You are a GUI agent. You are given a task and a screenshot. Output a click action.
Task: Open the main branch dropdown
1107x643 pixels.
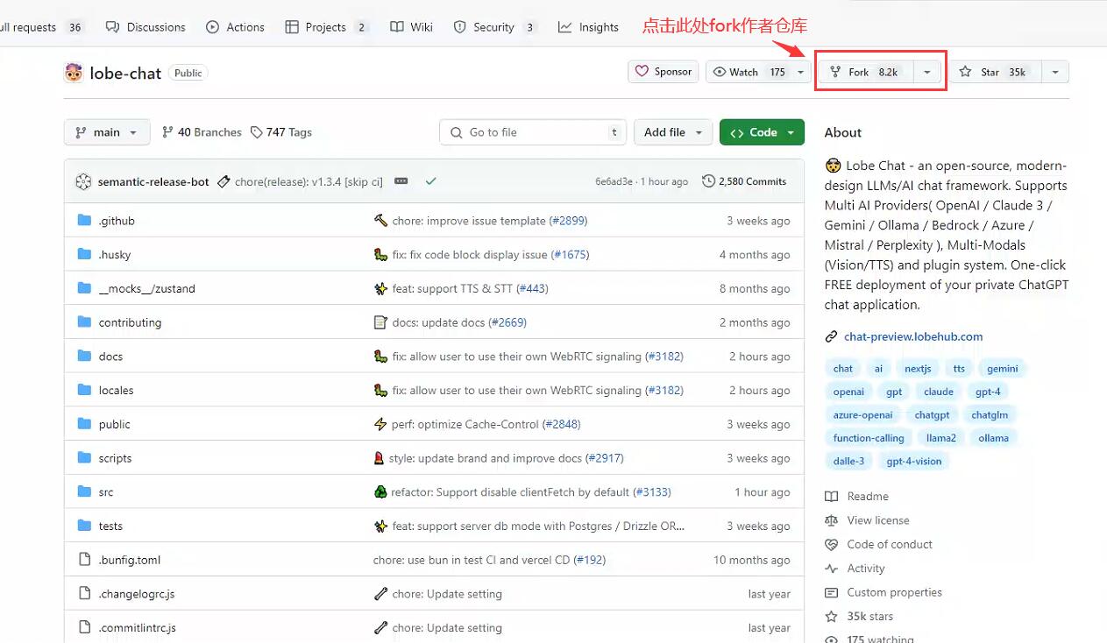107,132
